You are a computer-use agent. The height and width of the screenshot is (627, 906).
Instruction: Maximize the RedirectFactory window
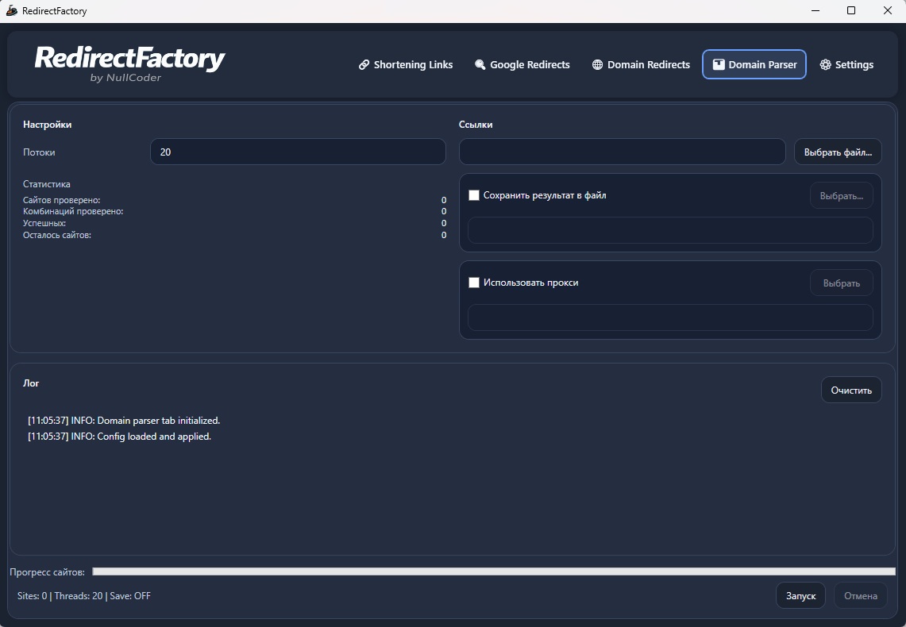(851, 10)
